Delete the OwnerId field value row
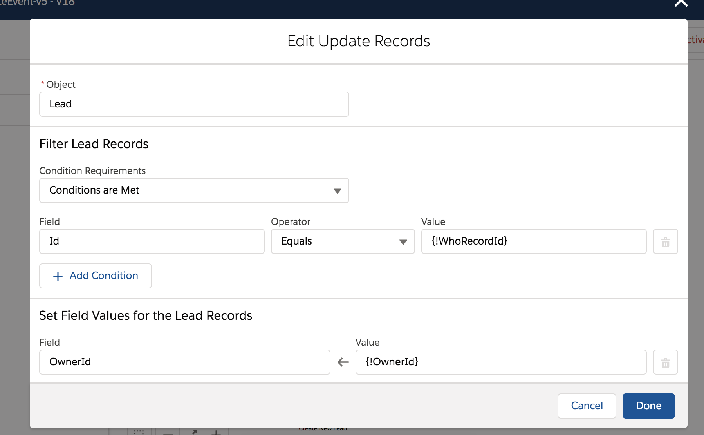This screenshot has height=435, width=704. [666, 362]
